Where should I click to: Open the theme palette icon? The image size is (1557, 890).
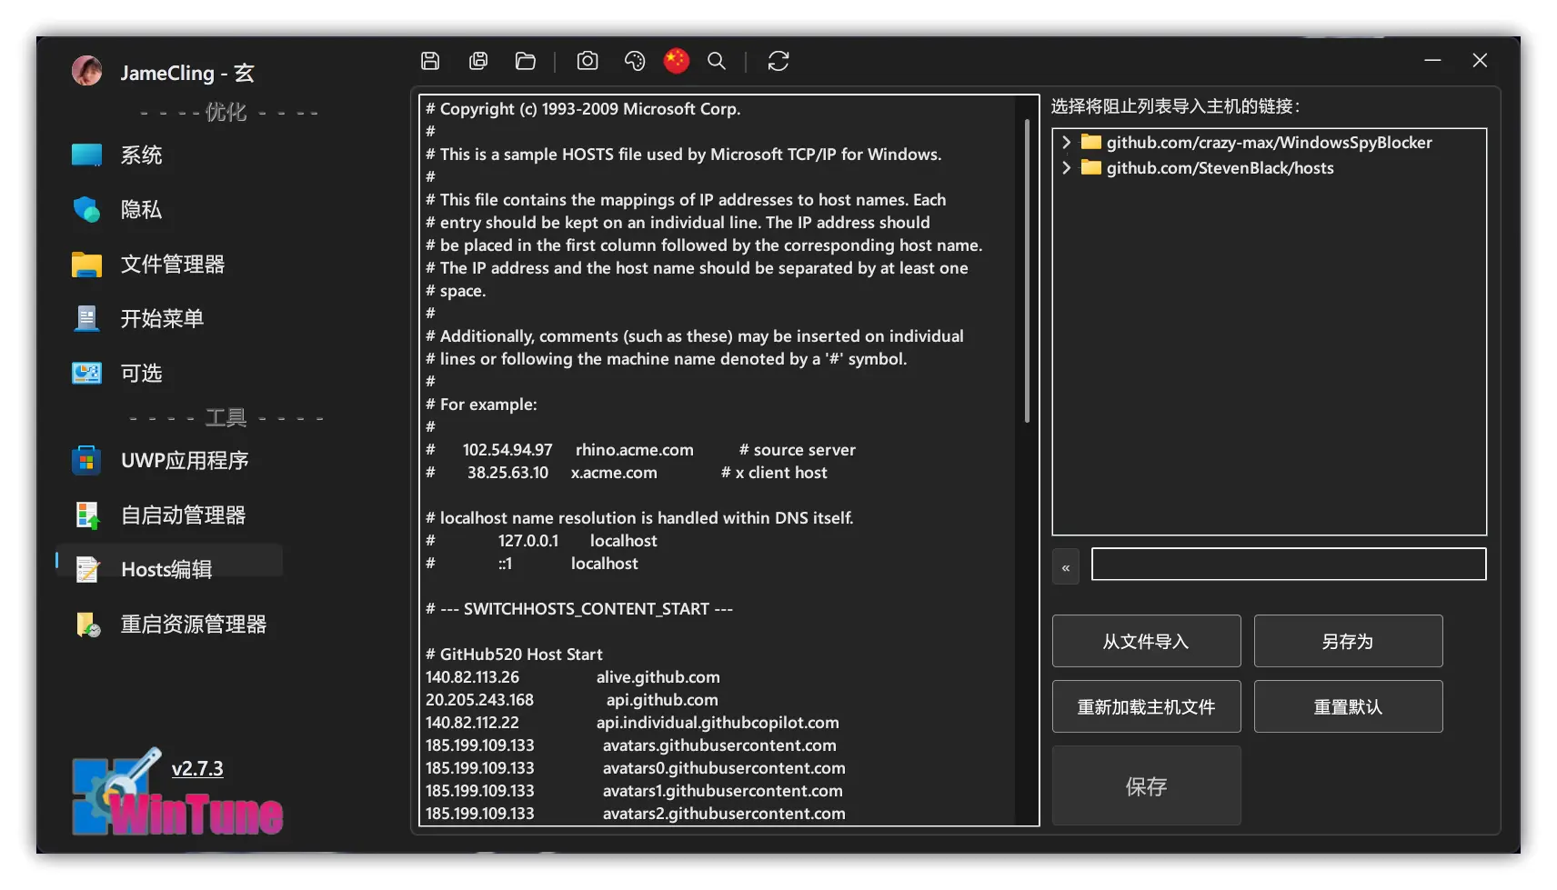(x=635, y=61)
